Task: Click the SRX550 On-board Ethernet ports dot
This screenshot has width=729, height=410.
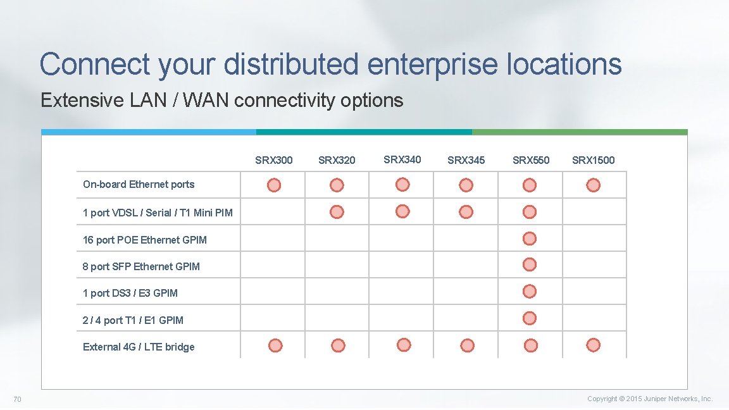Action: (x=530, y=185)
